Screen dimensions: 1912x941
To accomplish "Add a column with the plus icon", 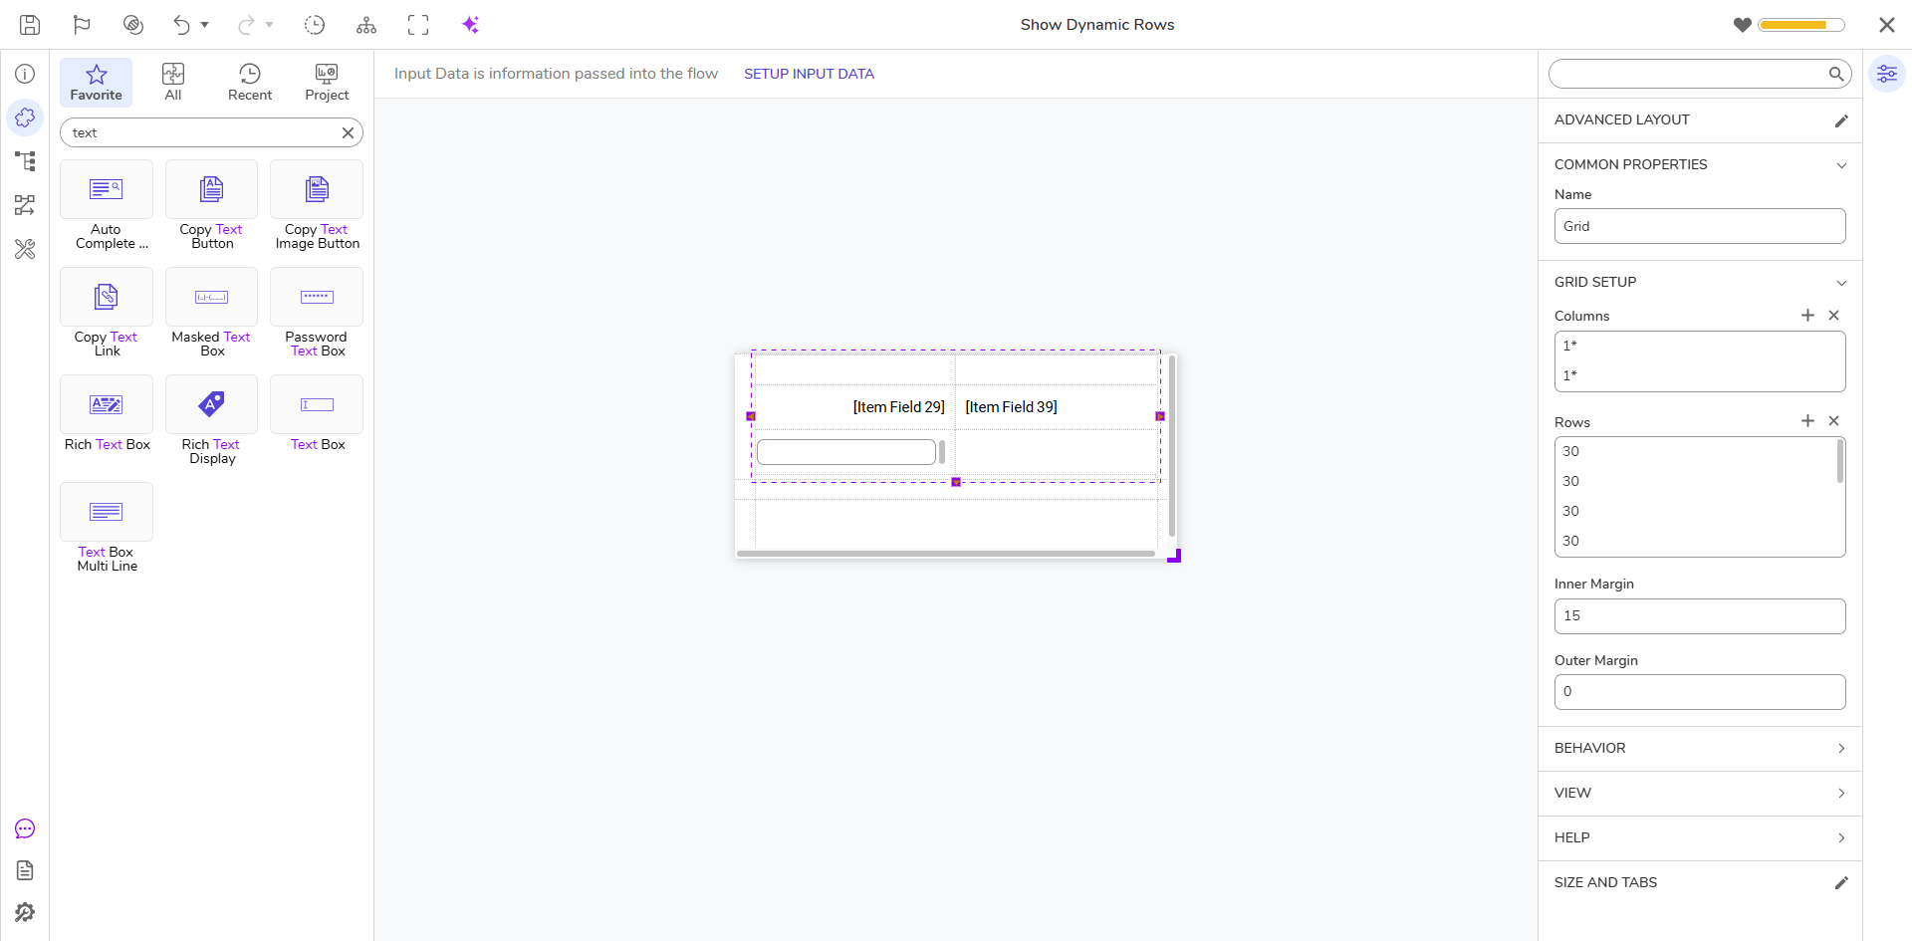I will [x=1807, y=315].
